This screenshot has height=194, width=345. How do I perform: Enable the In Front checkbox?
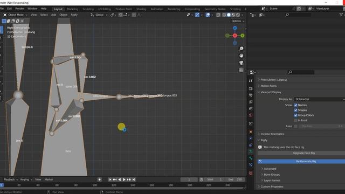(x=296, y=120)
